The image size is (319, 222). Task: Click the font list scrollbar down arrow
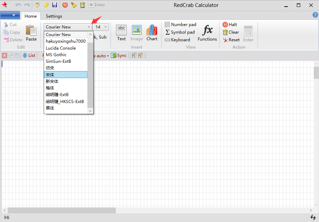point(90,111)
